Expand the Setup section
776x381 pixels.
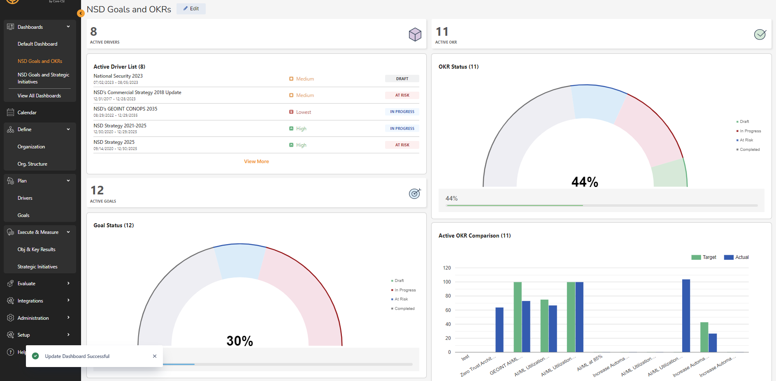[68, 335]
